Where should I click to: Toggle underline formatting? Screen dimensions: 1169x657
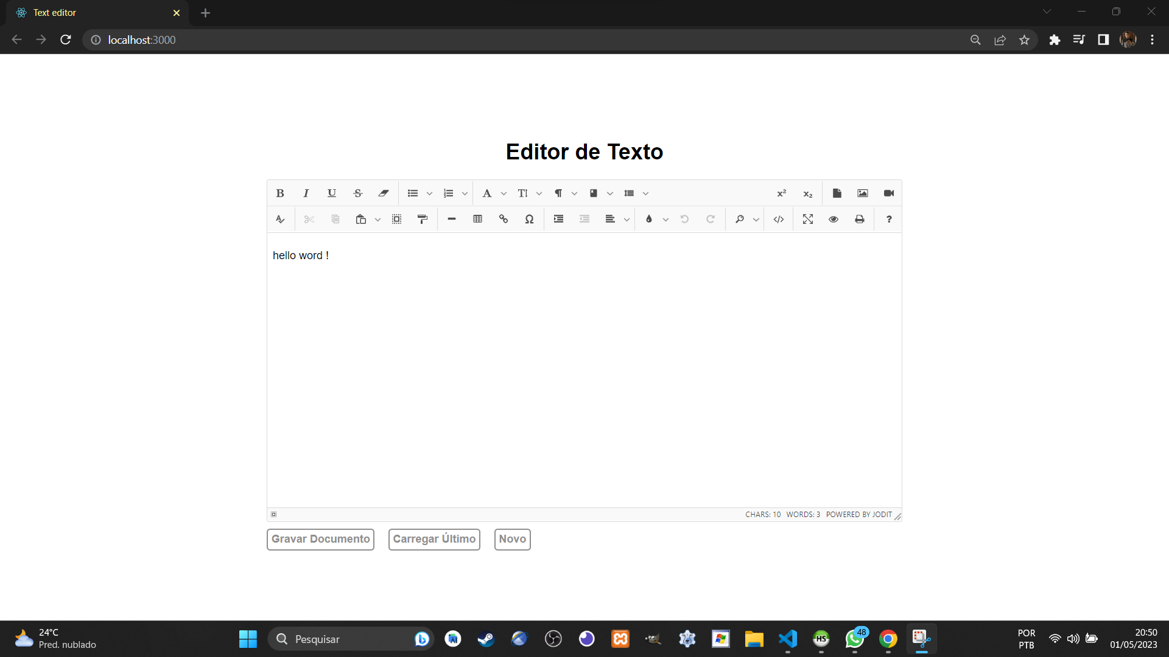pyautogui.click(x=332, y=193)
